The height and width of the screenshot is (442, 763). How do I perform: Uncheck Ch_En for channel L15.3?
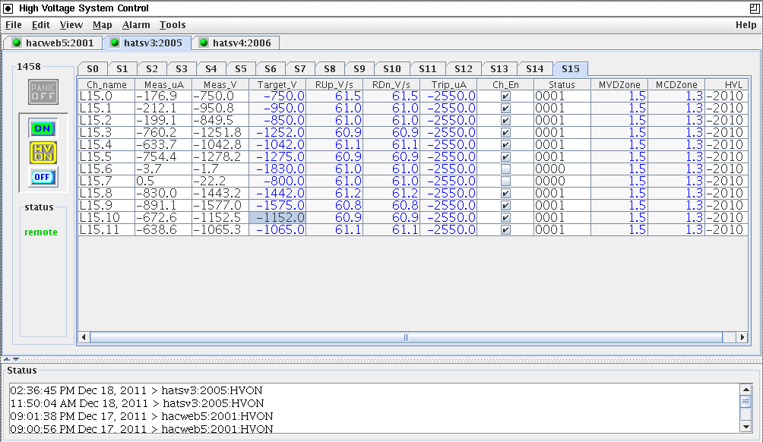pyautogui.click(x=505, y=133)
